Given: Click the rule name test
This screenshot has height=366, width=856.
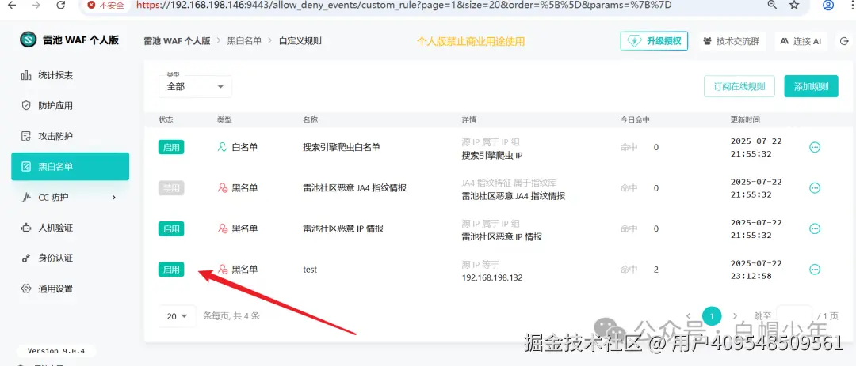Looking at the screenshot, I should click(x=310, y=269).
